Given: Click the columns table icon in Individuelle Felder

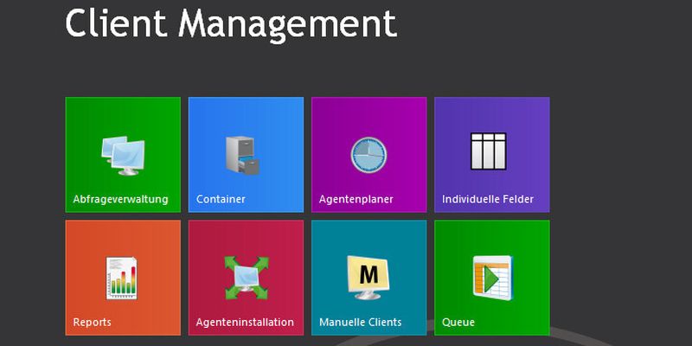Looking at the screenshot, I should click(x=488, y=151).
